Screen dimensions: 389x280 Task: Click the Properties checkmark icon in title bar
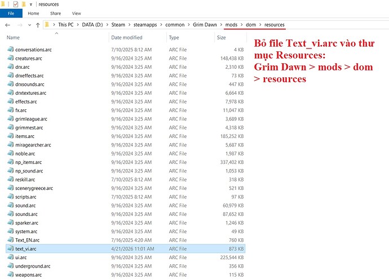(16, 4)
